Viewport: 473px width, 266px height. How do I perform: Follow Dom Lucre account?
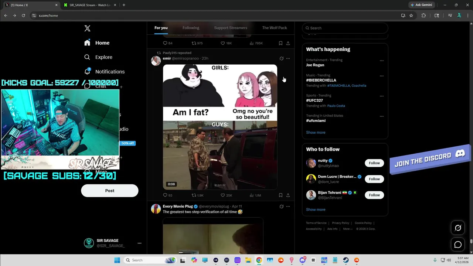(x=374, y=179)
